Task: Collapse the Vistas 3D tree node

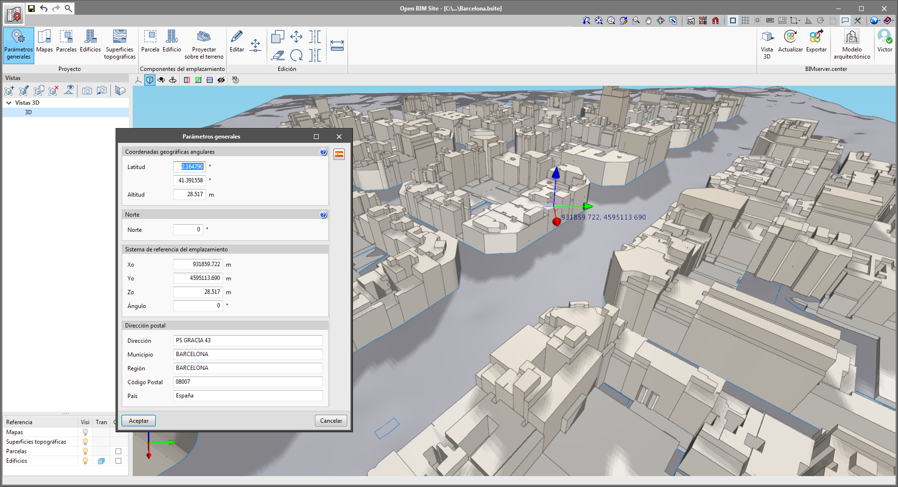Action: [9, 103]
